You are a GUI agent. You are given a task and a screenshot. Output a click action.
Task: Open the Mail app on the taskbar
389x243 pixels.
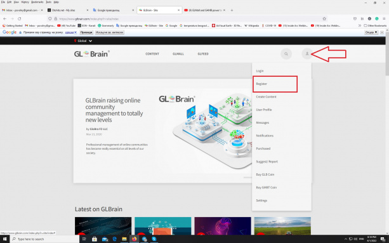point(105,239)
